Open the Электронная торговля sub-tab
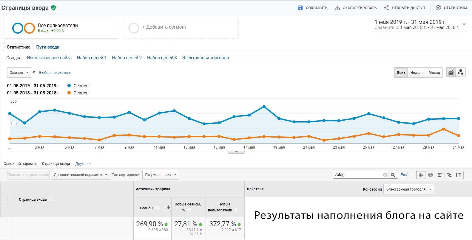The width and height of the screenshot is (472, 240). click(x=205, y=58)
